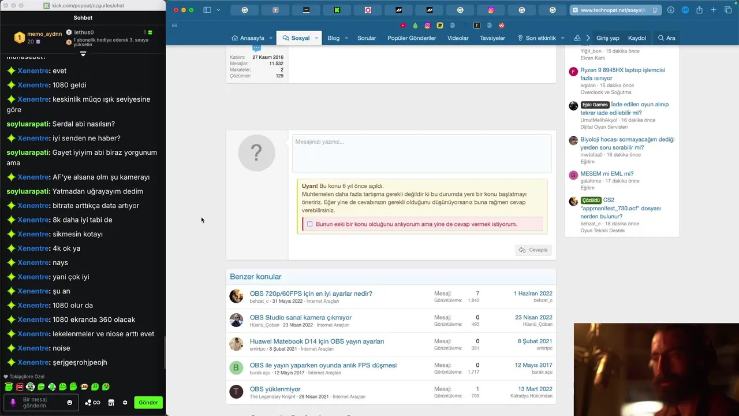Click '1 Haziran 2022' date link
Viewport: 739px width, 416px height.
(x=533, y=294)
